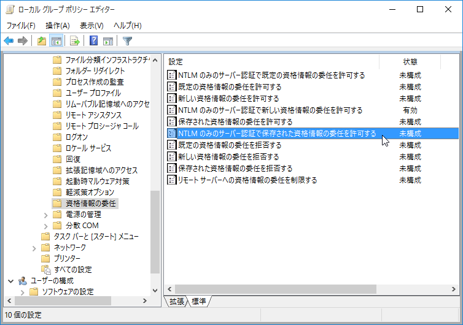Click the tree pane scroll left arrow
This screenshot has width=463, height=325.
click(9, 301)
